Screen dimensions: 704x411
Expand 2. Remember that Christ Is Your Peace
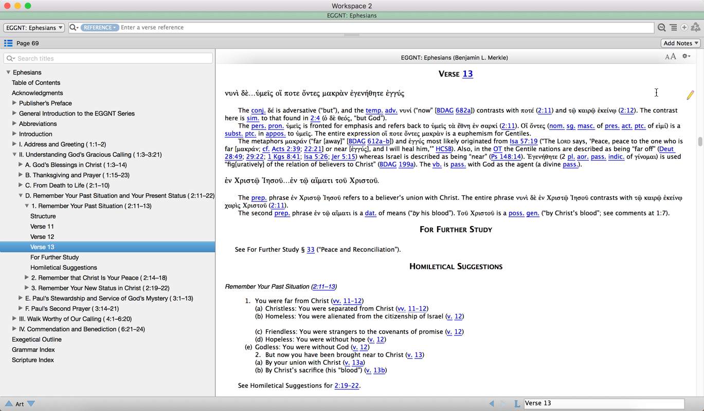[27, 277]
